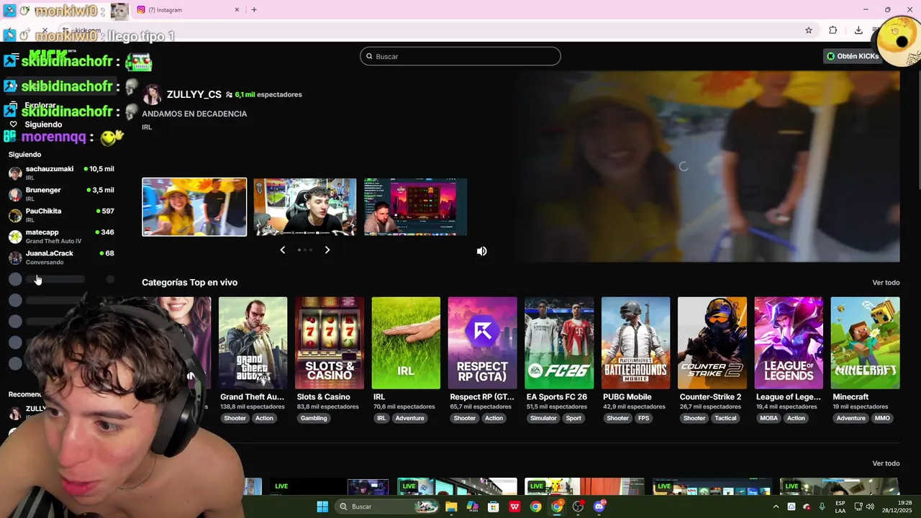Open Discord from taskbar

click(x=599, y=506)
